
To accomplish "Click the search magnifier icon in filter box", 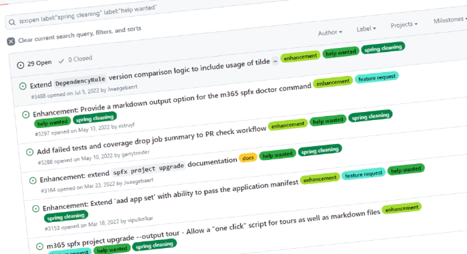I will [x=12, y=22].
